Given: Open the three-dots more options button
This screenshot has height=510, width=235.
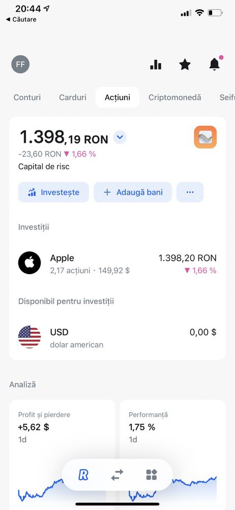Looking at the screenshot, I should pos(190,192).
